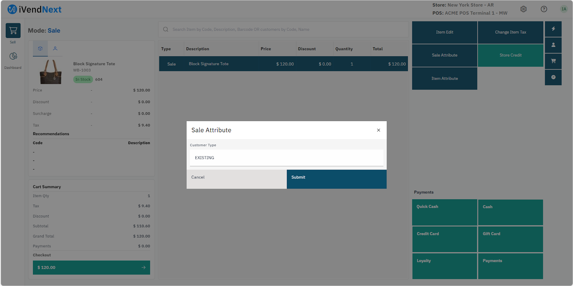Image resolution: width=573 pixels, height=286 pixels.
Task: Open the IA user avatar
Action: click(x=564, y=9)
